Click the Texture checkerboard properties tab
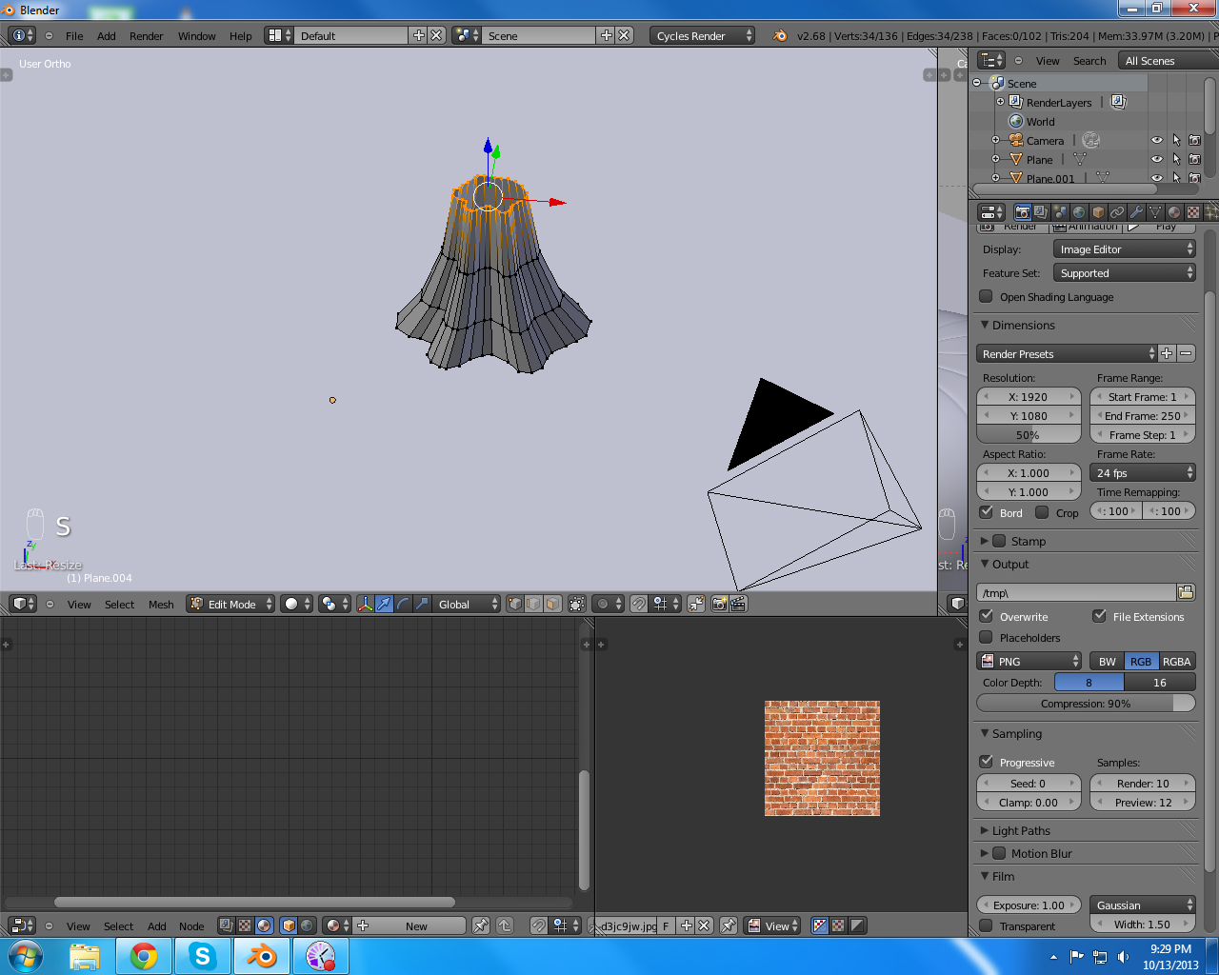The height and width of the screenshot is (975, 1219). (x=1193, y=212)
